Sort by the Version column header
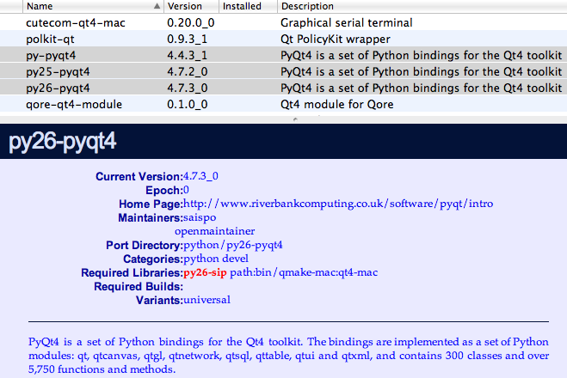 pos(191,6)
